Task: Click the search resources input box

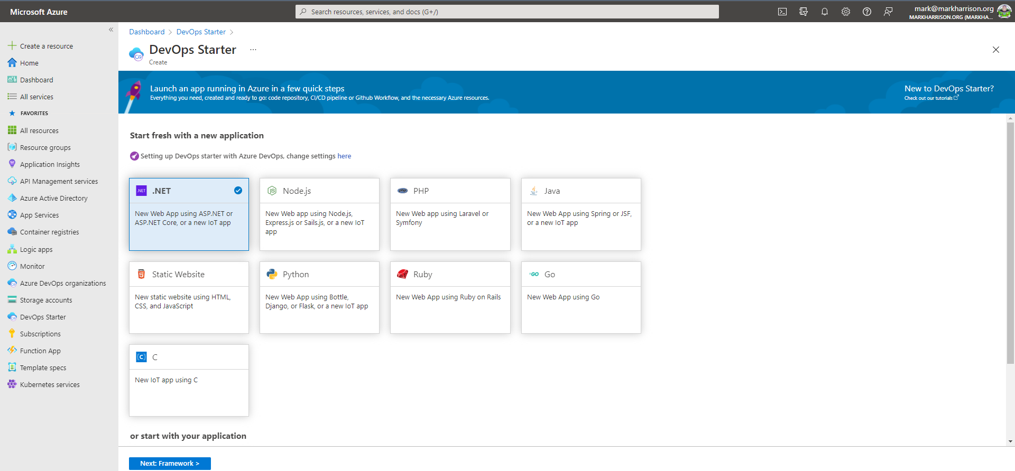Action: (x=508, y=12)
